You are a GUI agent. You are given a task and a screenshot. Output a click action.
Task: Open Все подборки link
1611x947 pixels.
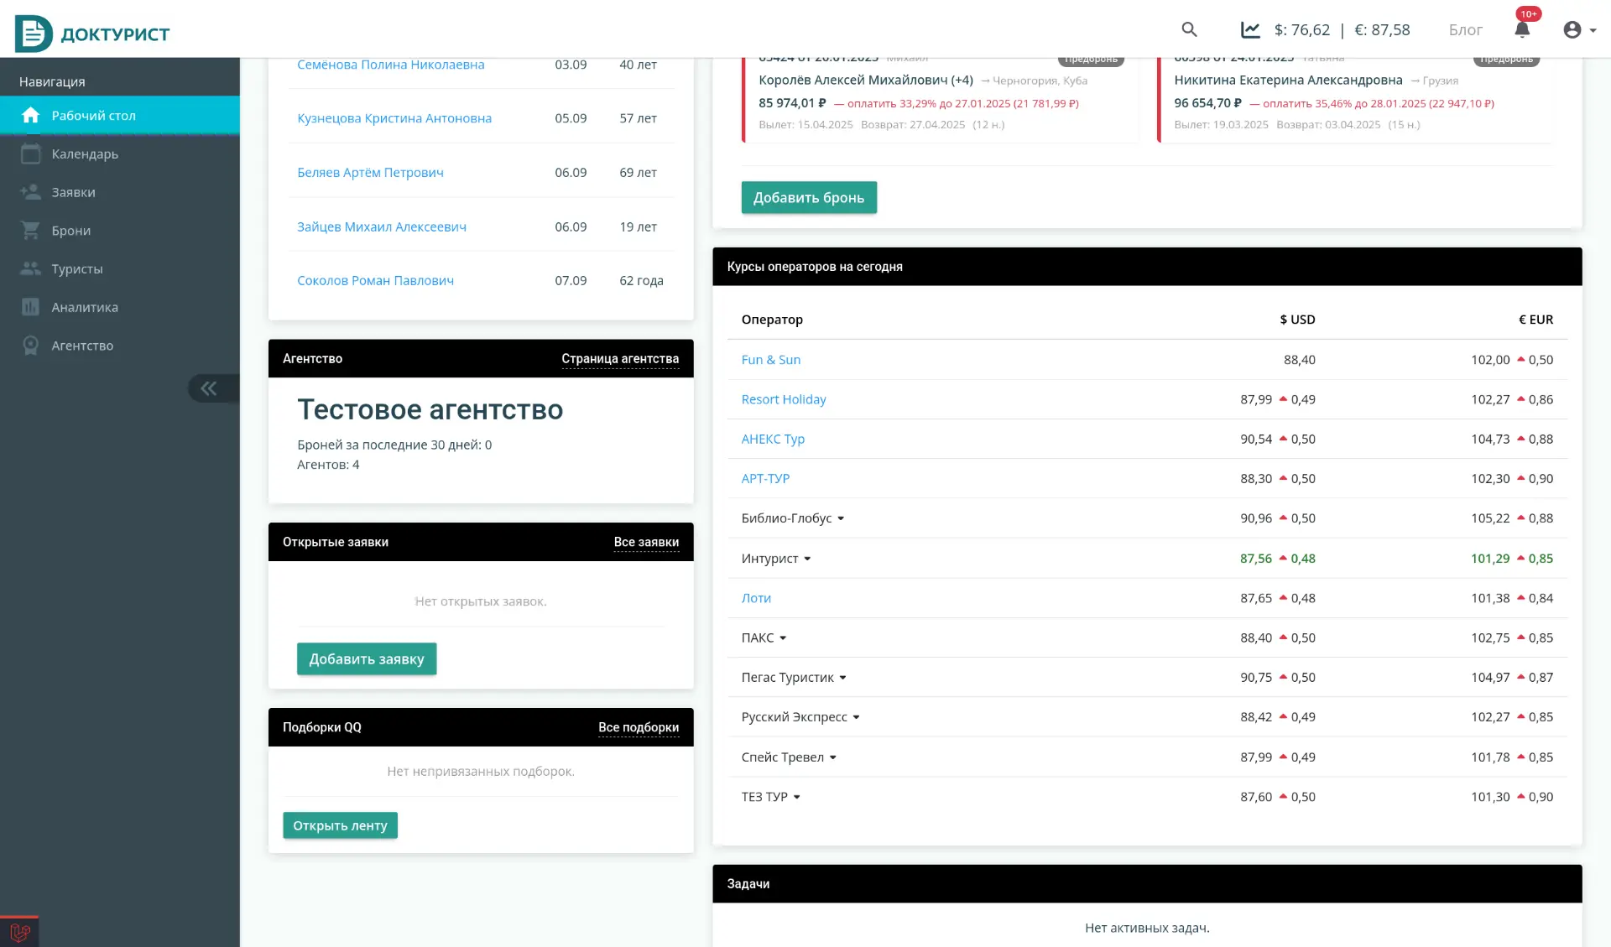point(639,728)
